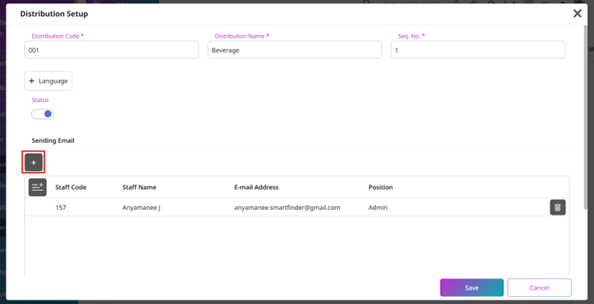Screen dimensions: 594x304
Task: Cancel the distribution setup
Action: (539, 288)
